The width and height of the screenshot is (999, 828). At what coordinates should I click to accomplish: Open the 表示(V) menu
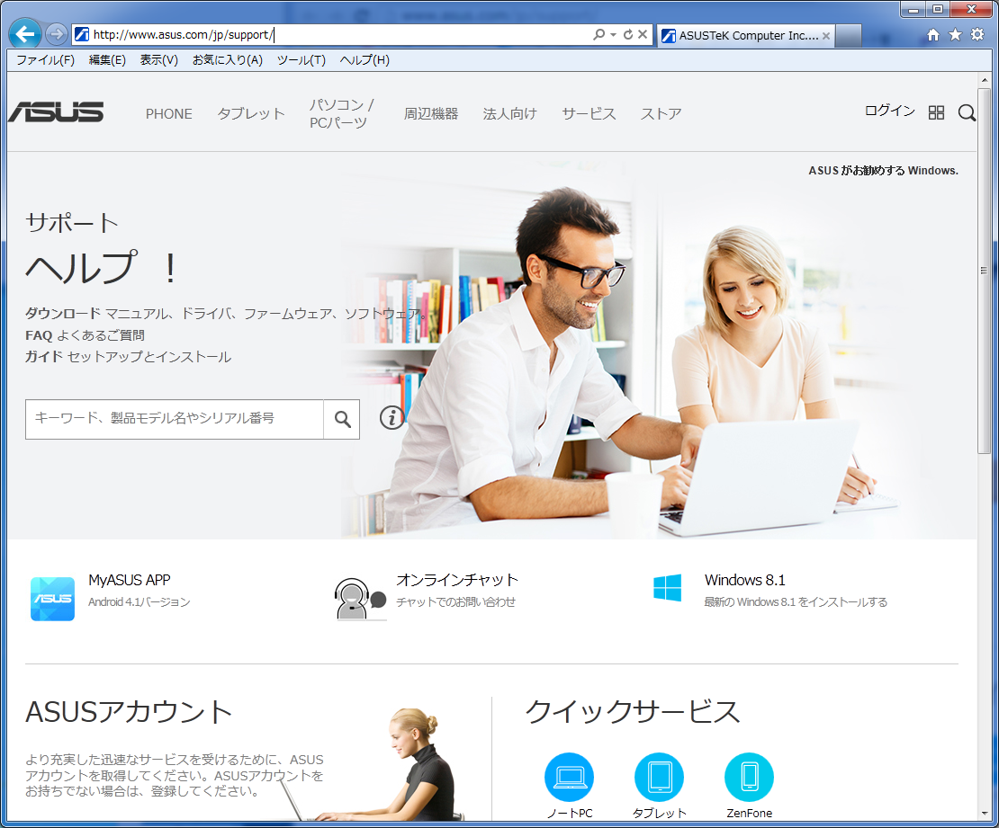click(x=158, y=60)
